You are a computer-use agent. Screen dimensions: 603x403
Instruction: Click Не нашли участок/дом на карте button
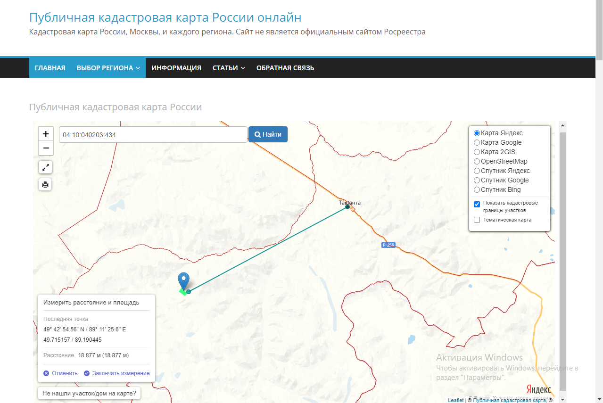coord(89,393)
